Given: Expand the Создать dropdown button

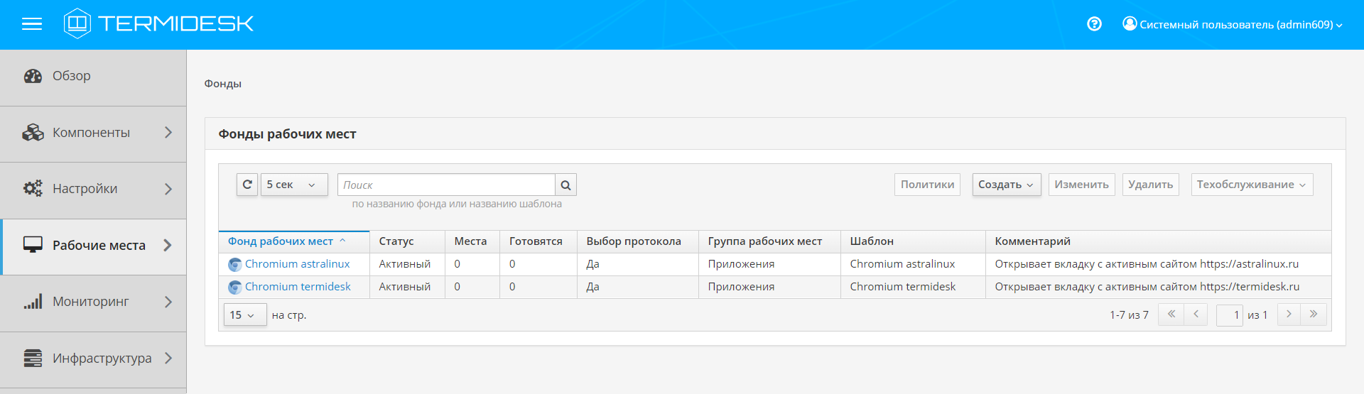Looking at the screenshot, I should click(1006, 185).
